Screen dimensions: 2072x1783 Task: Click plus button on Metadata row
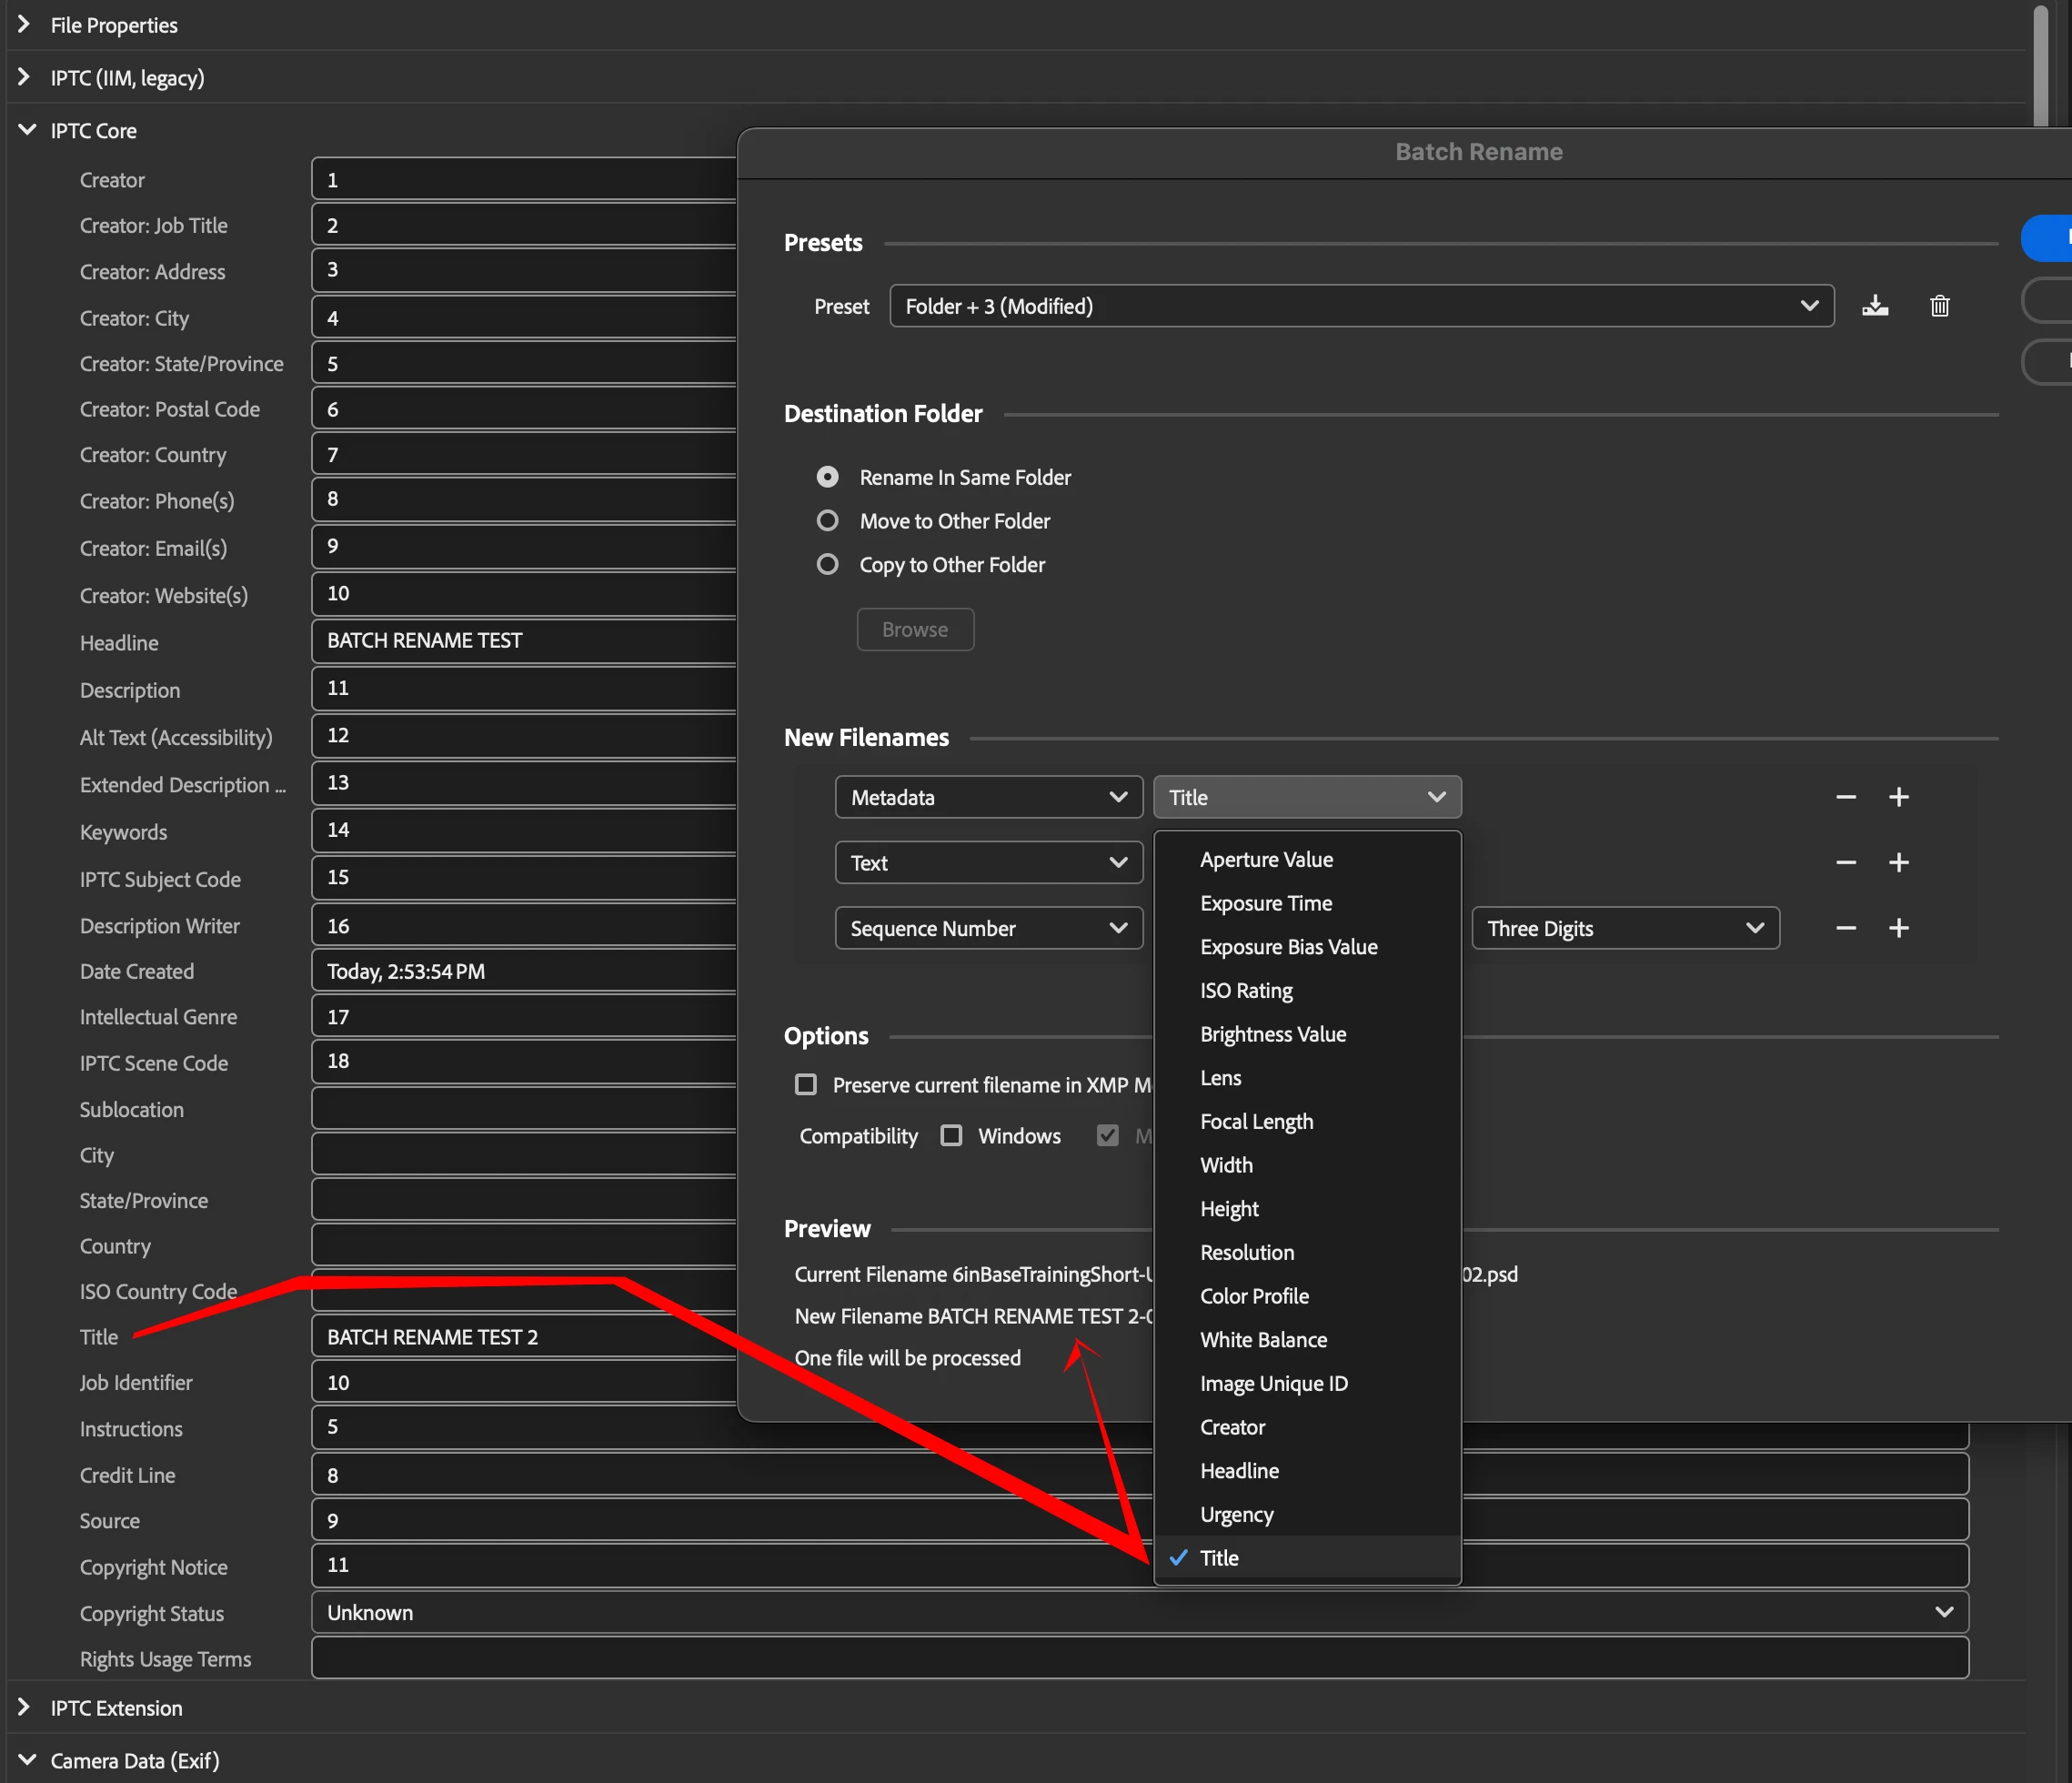click(x=1898, y=797)
